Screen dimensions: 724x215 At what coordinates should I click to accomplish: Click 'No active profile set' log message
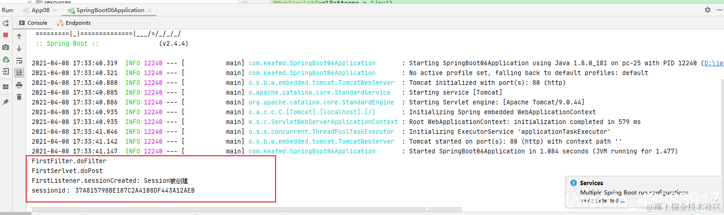(x=528, y=73)
